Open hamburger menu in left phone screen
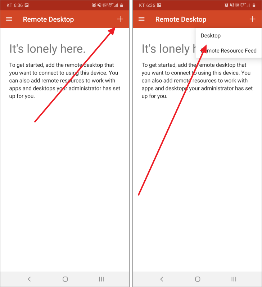 [9, 19]
